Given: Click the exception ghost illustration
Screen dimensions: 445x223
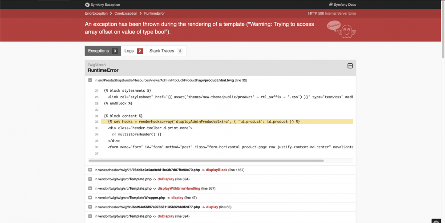Looking at the screenshot, I should coord(341,29).
